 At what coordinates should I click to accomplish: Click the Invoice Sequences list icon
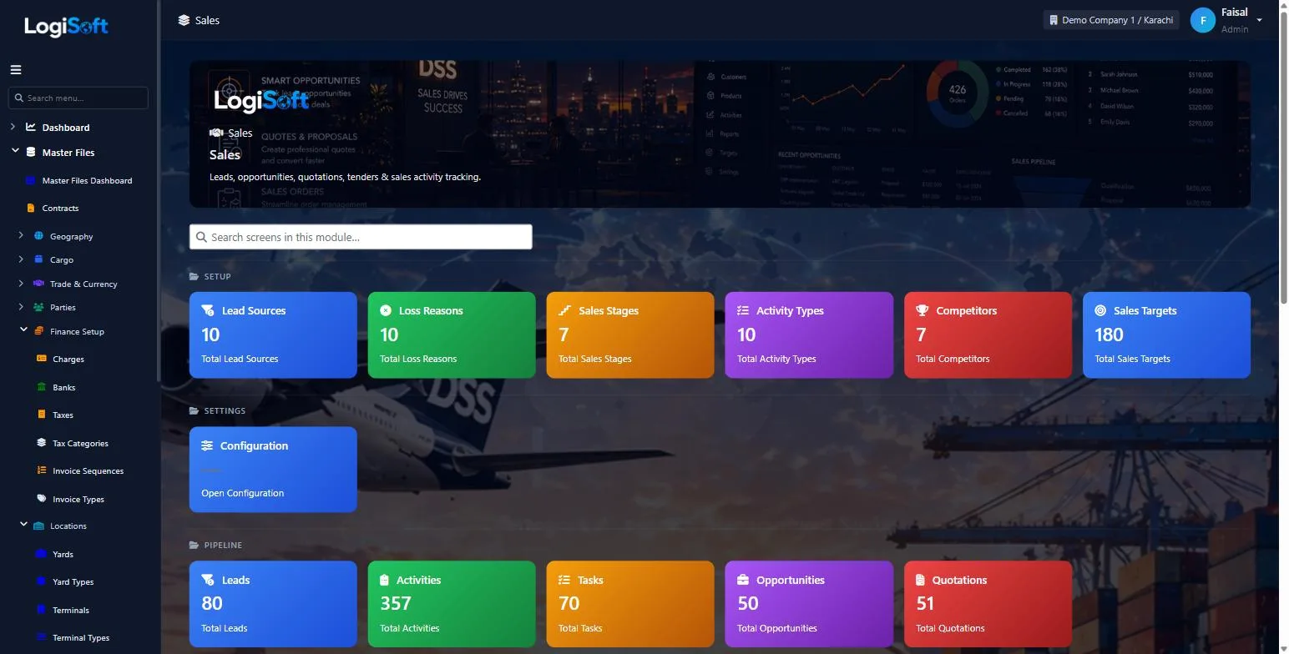pos(42,470)
